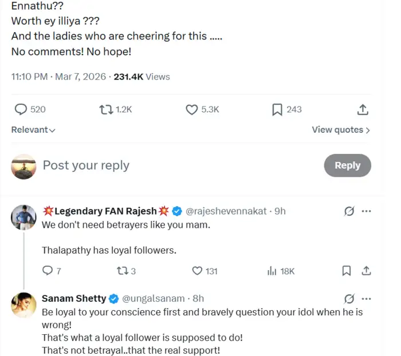View analytics of Rajesh's reply showing 18K
Image resolution: width=401 pixels, height=356 pixels.
pyautogui.click(x=272, y=271)
